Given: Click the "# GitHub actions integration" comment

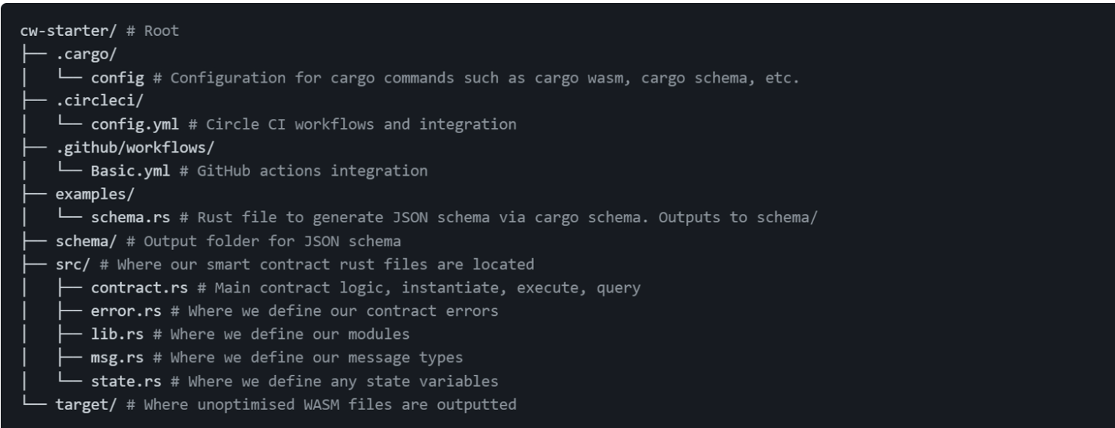Looking at the screenshot, I should point(306,171).
